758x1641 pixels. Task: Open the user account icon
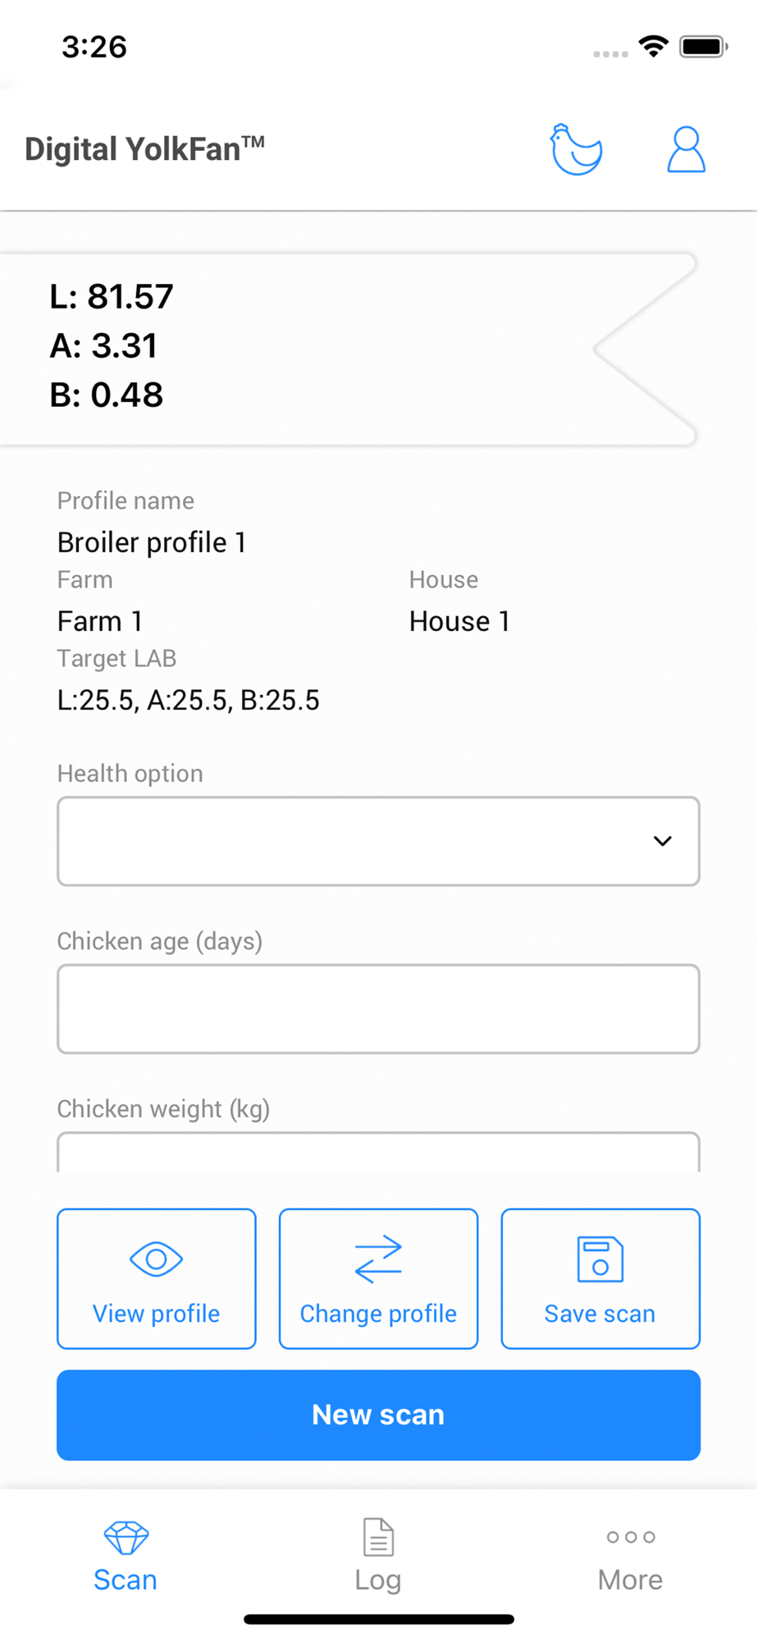pyautogui.click(x=686, y=150)
